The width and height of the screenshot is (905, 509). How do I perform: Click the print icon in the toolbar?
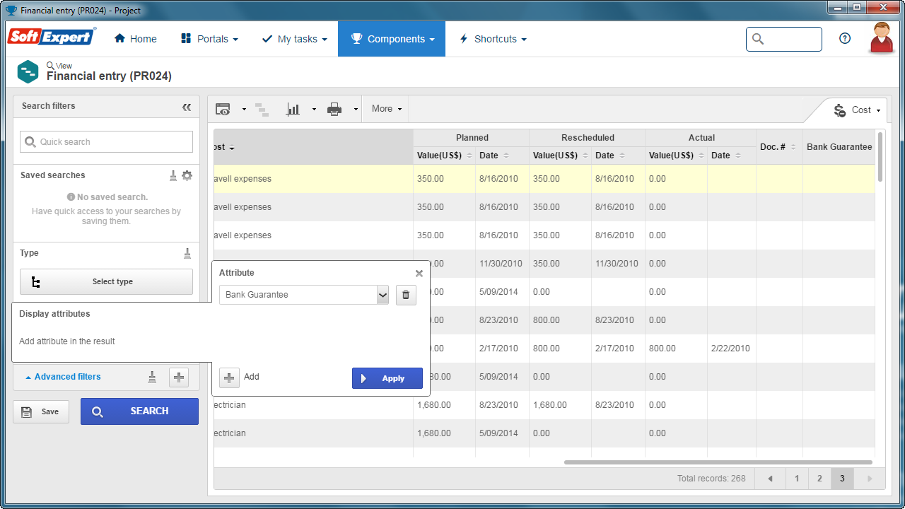point(334,109)
